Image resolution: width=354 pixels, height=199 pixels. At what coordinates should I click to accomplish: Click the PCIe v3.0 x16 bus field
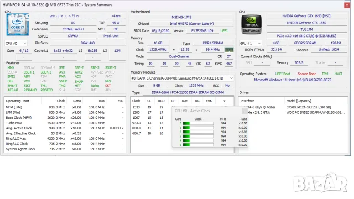(x=306, y=36)
